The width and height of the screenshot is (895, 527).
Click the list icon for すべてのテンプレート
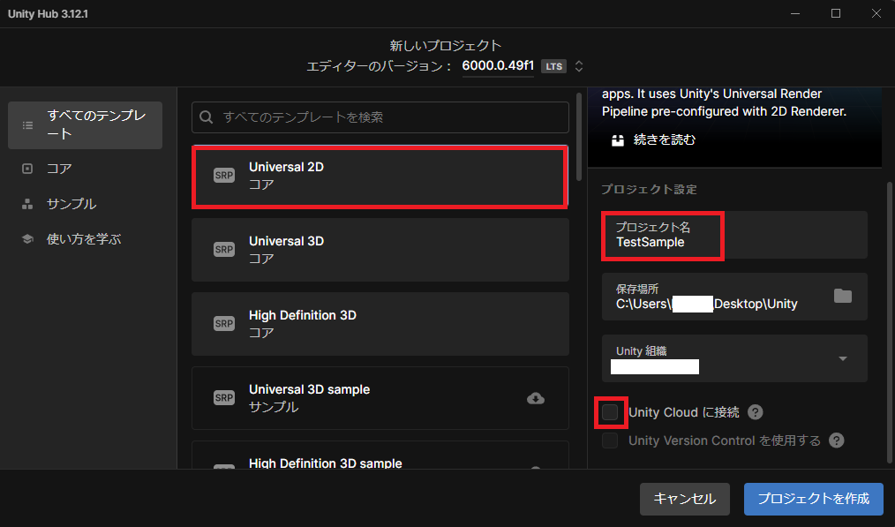pos(27,125)
